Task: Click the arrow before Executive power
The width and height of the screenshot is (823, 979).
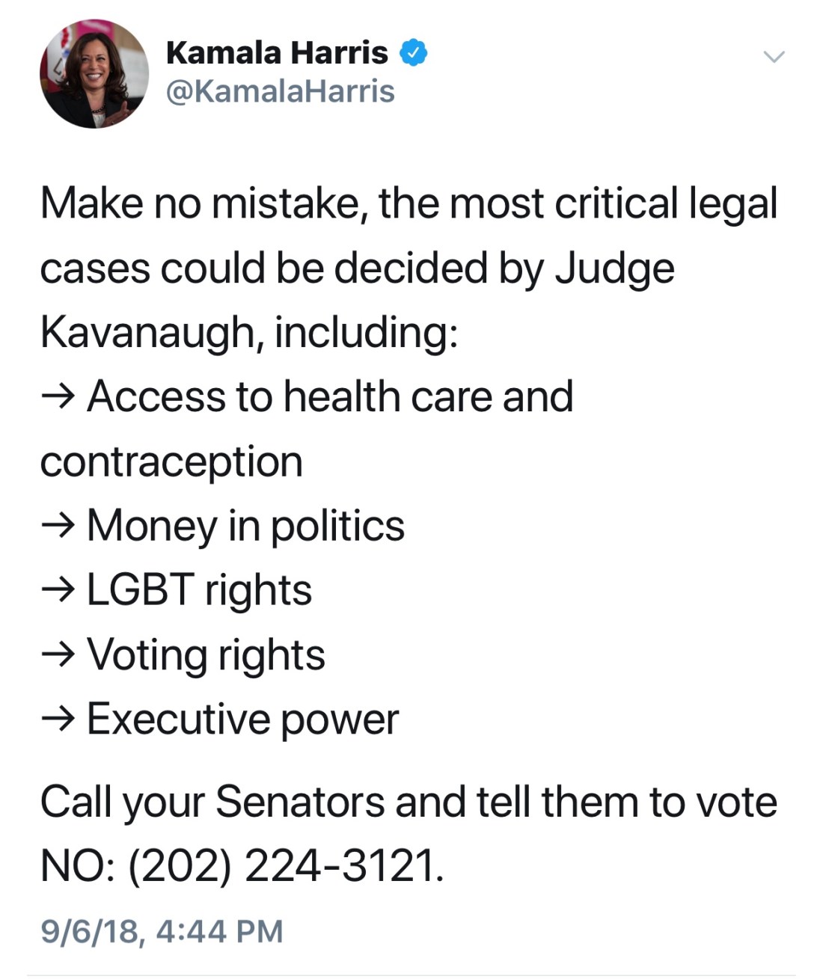Action: coord(58,720)
